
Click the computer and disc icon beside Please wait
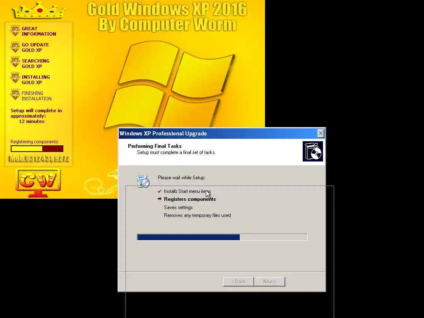click(x=143, y=181)
